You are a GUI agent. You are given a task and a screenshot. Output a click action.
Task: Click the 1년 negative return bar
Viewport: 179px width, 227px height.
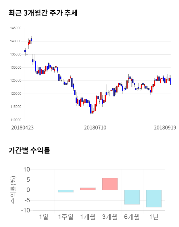coord(154,198)
